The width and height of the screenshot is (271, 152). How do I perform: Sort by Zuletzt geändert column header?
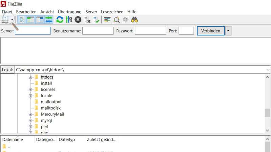point(102,140)
